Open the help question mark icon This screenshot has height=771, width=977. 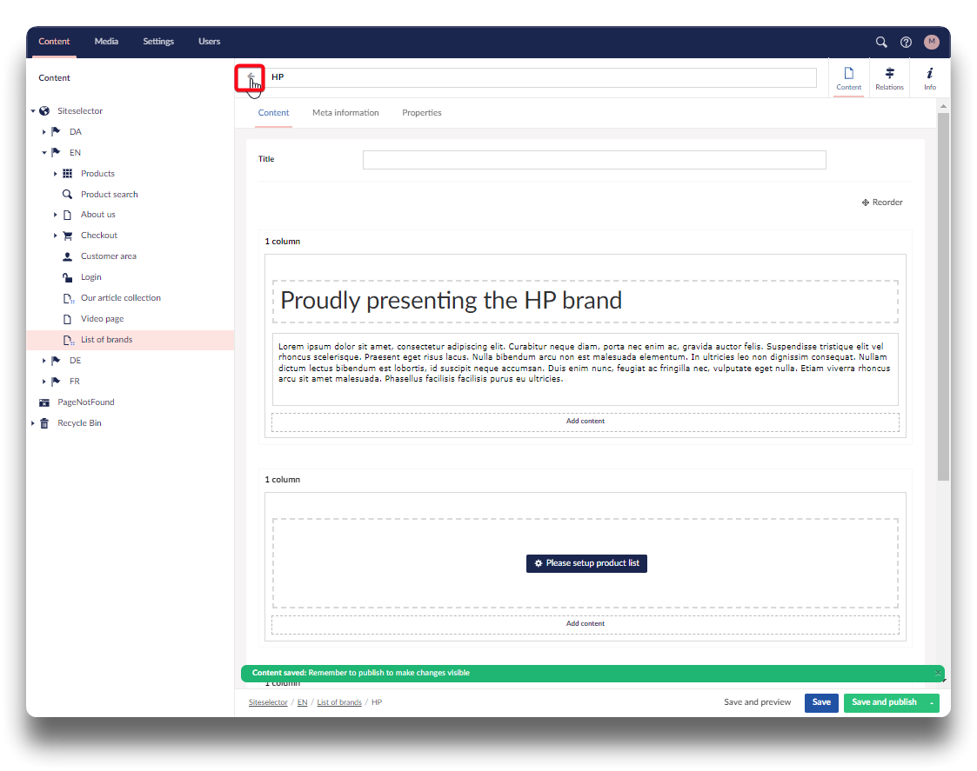906,42
